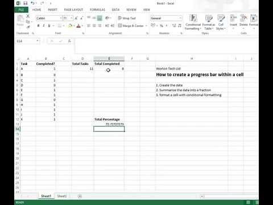
Task: Switch to the FORMULAS tab
Action: 97,10
